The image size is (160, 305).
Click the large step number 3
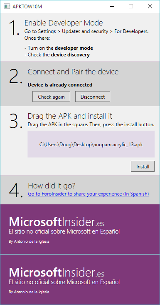pyautogui.click(x=16, y=121)
